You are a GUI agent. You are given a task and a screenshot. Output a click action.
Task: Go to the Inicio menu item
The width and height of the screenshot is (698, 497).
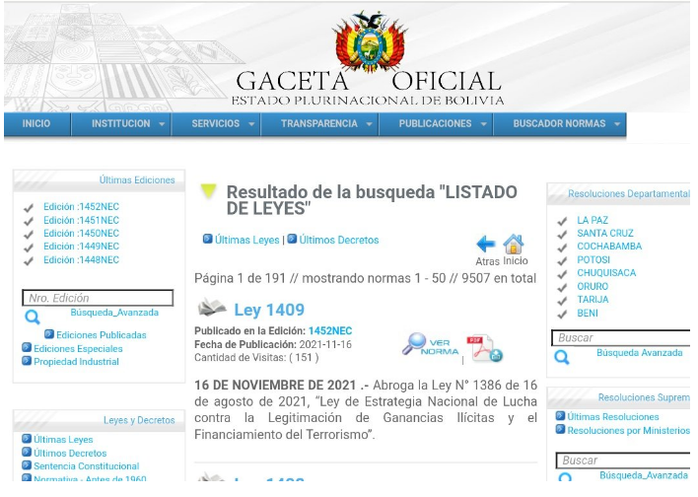36,124
